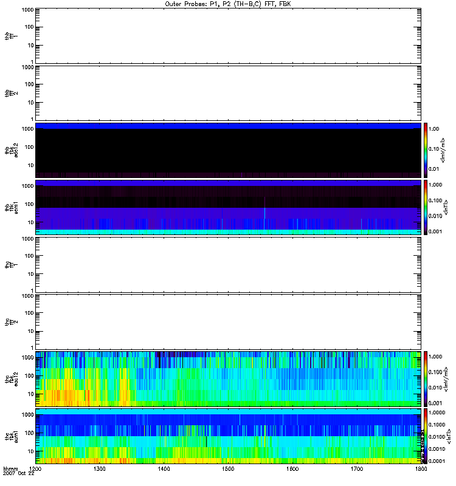
Task: Click the 1700 time axis label
Action: pos(356,469)
